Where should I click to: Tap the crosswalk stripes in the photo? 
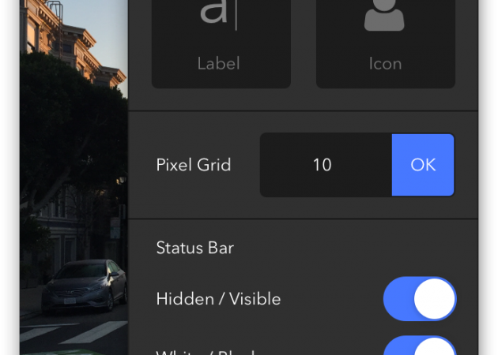71,333
